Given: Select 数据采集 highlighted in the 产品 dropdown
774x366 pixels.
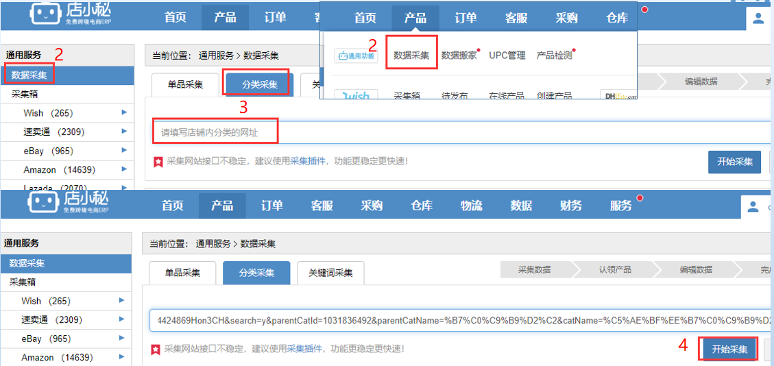Looking at the screenshot, I should (x=411, y=56).
